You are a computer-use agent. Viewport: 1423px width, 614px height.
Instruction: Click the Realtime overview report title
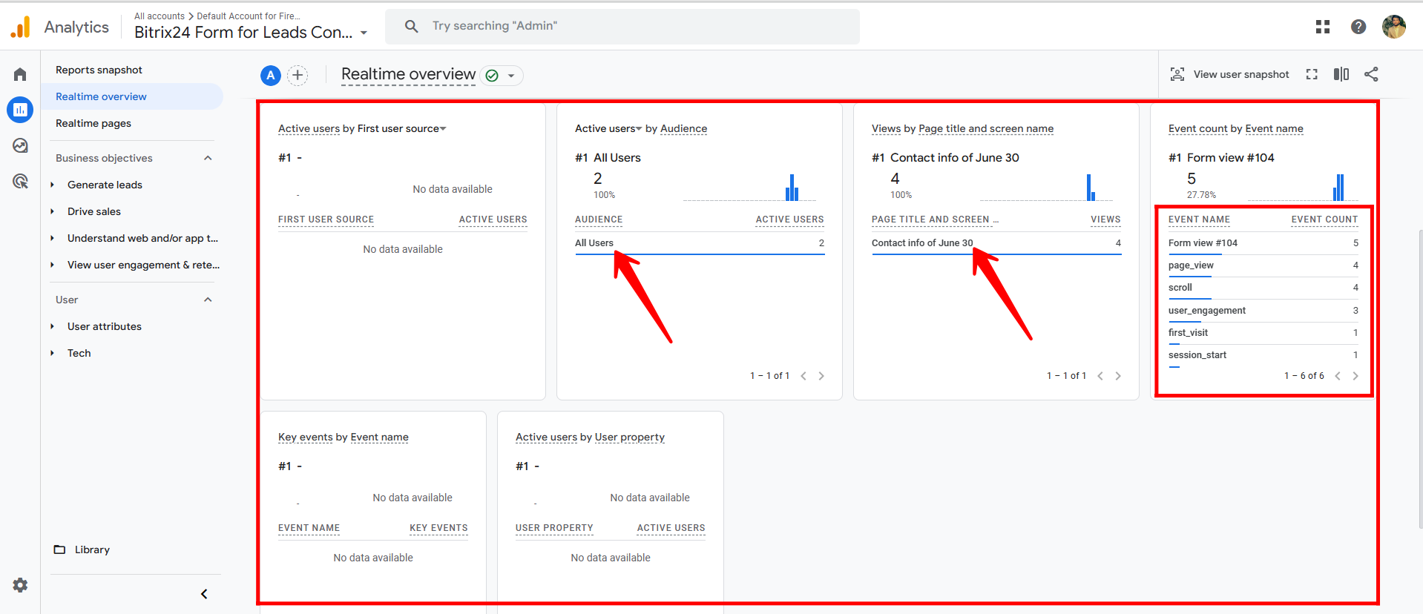point(408,74)
